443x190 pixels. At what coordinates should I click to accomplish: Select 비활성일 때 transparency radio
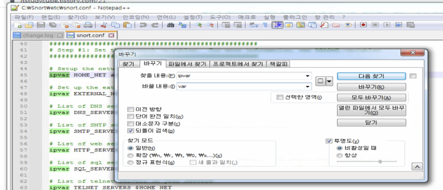click(x=339, y=148)
